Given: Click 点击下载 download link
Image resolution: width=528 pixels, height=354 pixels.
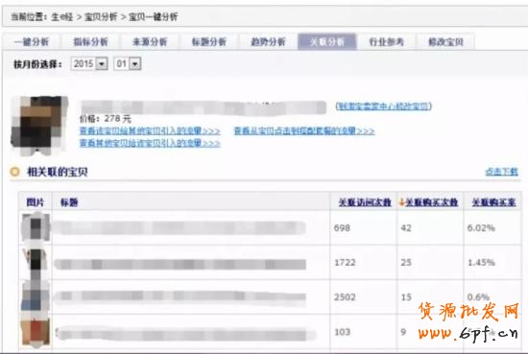Looking at the screenshot, I should (501, 172).
